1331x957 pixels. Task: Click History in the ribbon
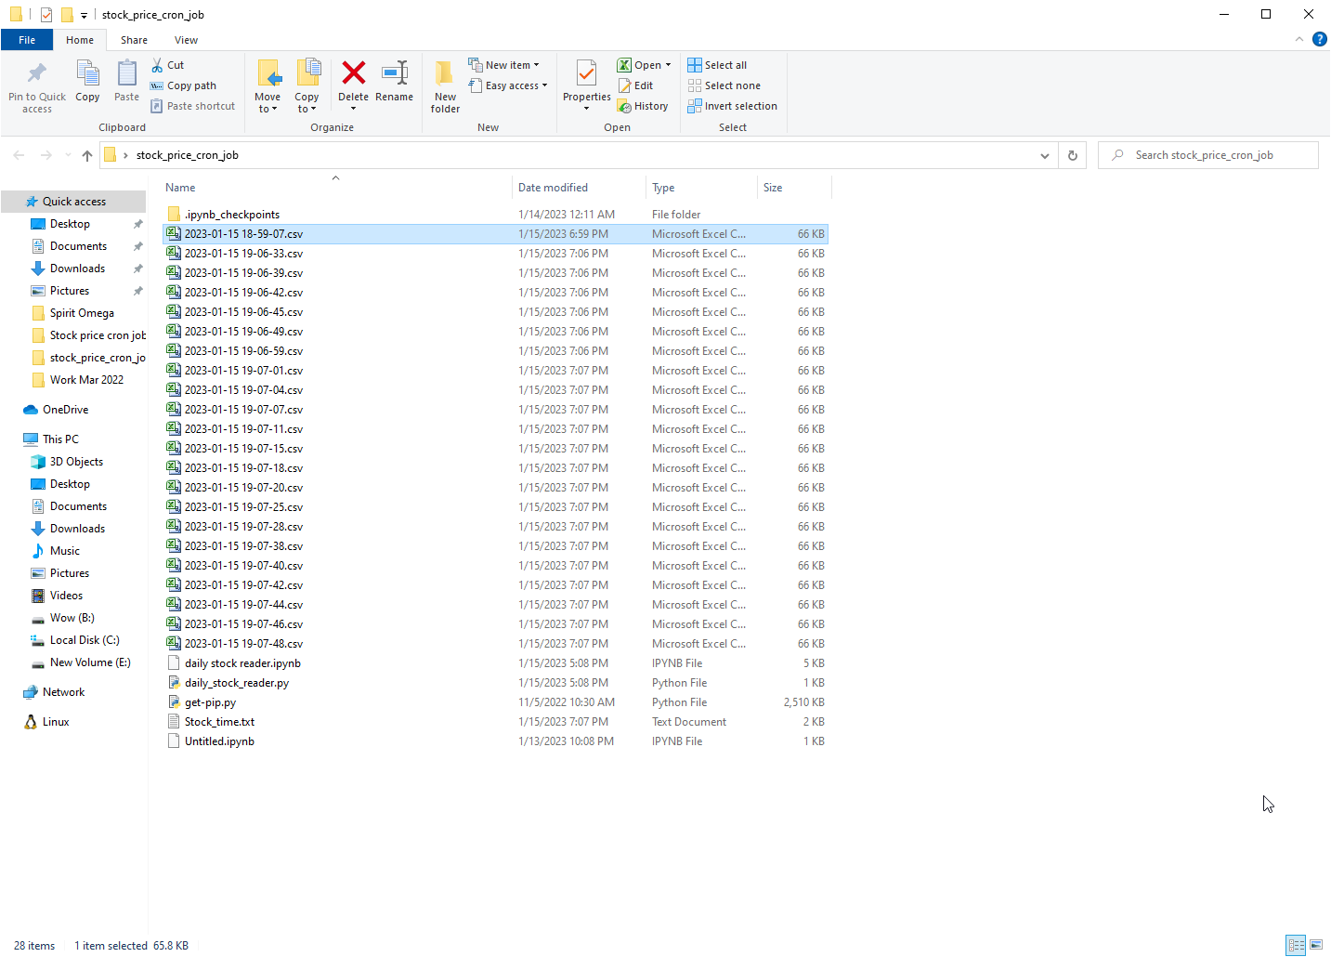click(x=643, y=106)
